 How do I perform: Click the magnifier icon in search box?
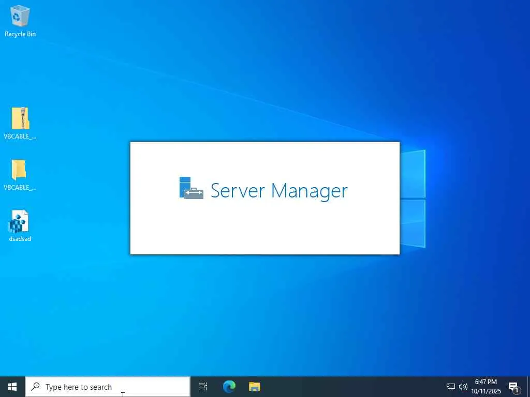pyautogui.click(x=36, y=387)
